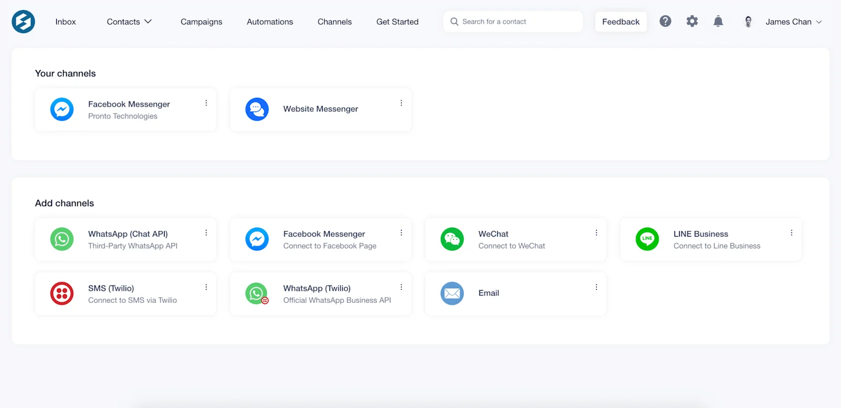Open the Campaigns tab
This screenshot has height=408, width=841.
coord(201,22)
